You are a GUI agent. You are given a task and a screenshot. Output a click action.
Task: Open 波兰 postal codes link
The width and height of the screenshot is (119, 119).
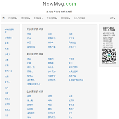[70, 113]
